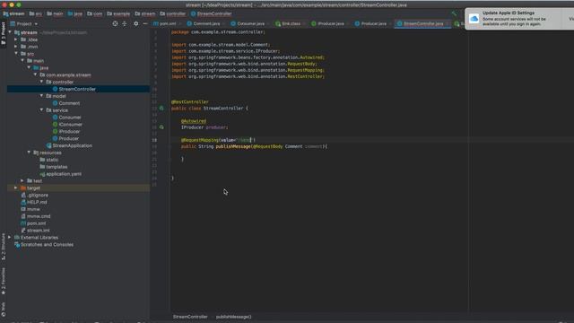The height and width of the screenshot is (323, 574).
Task: Click src breadcrumb in navigation bar
Action: click(36, 13)
